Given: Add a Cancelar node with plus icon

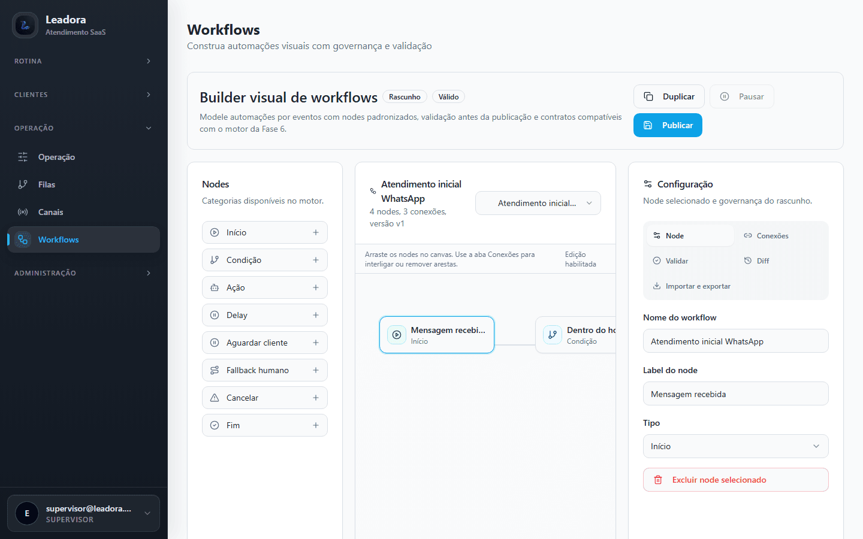Looking at the screenshot, I should pyautogui.click(x=316, y=398).
